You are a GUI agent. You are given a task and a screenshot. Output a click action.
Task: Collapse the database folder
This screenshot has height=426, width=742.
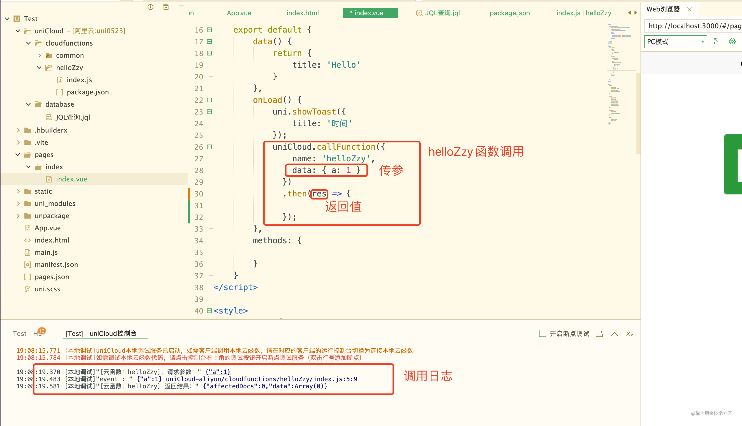click(x=29, y=104)
